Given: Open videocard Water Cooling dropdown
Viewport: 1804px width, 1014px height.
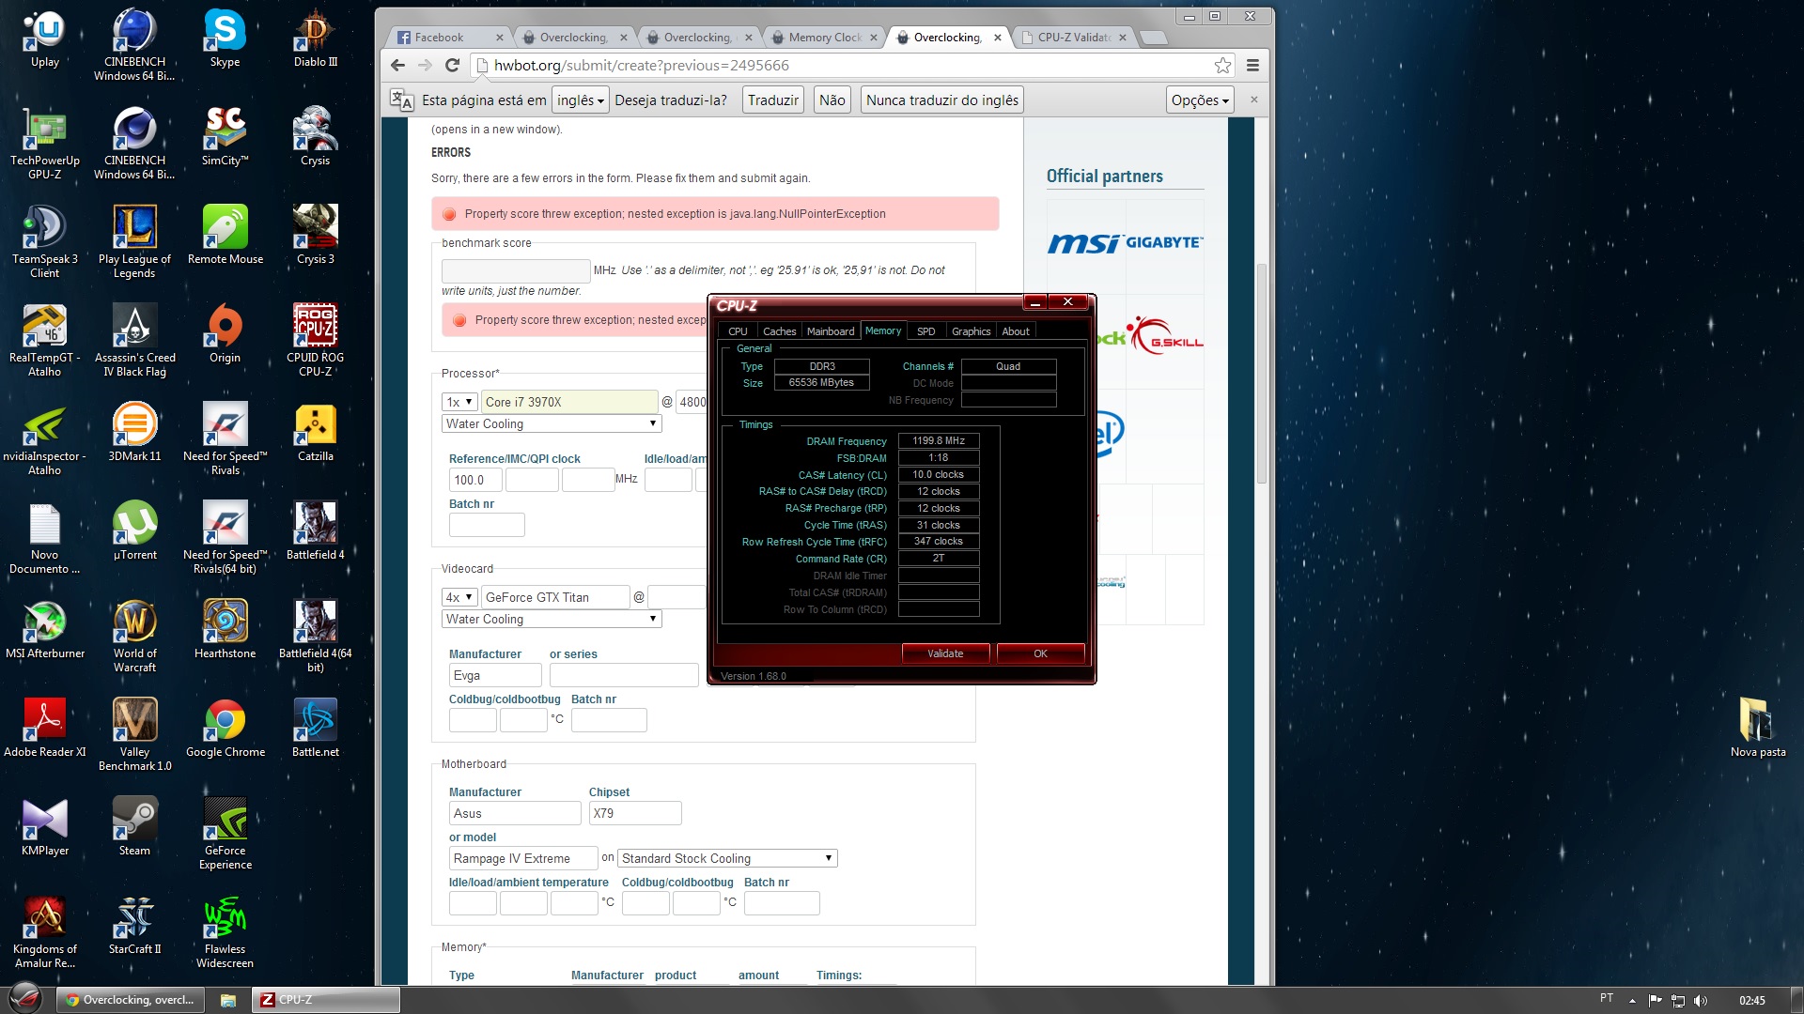Looking at the screenshot, I should pyautogui.click(x=552, y=620).
